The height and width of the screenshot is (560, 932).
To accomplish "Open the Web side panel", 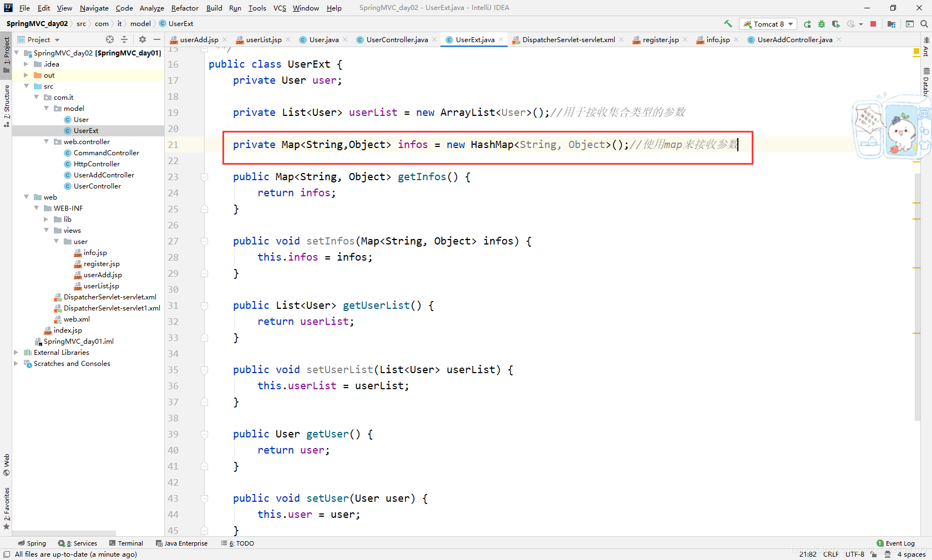I will [6, 465].
